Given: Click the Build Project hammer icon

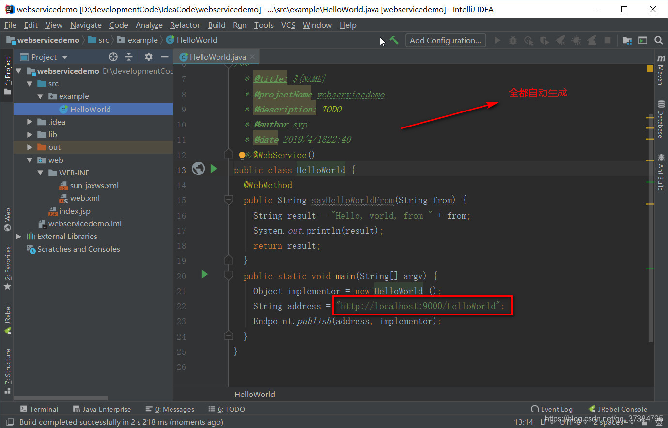Looking at the screenshot, I should 394,40.
